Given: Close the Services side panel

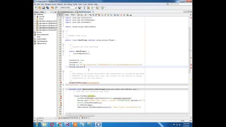Looking at the screenshot, I should tap(51, 12).
